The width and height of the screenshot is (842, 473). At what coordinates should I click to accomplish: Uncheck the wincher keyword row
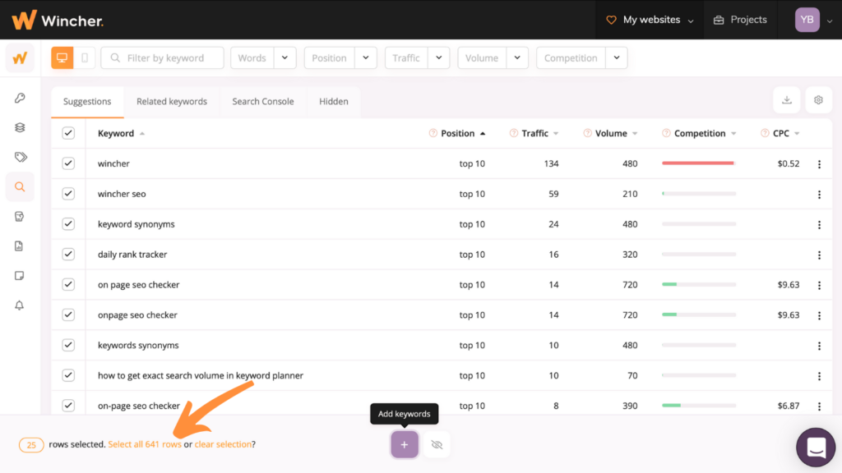click(68, 163)
